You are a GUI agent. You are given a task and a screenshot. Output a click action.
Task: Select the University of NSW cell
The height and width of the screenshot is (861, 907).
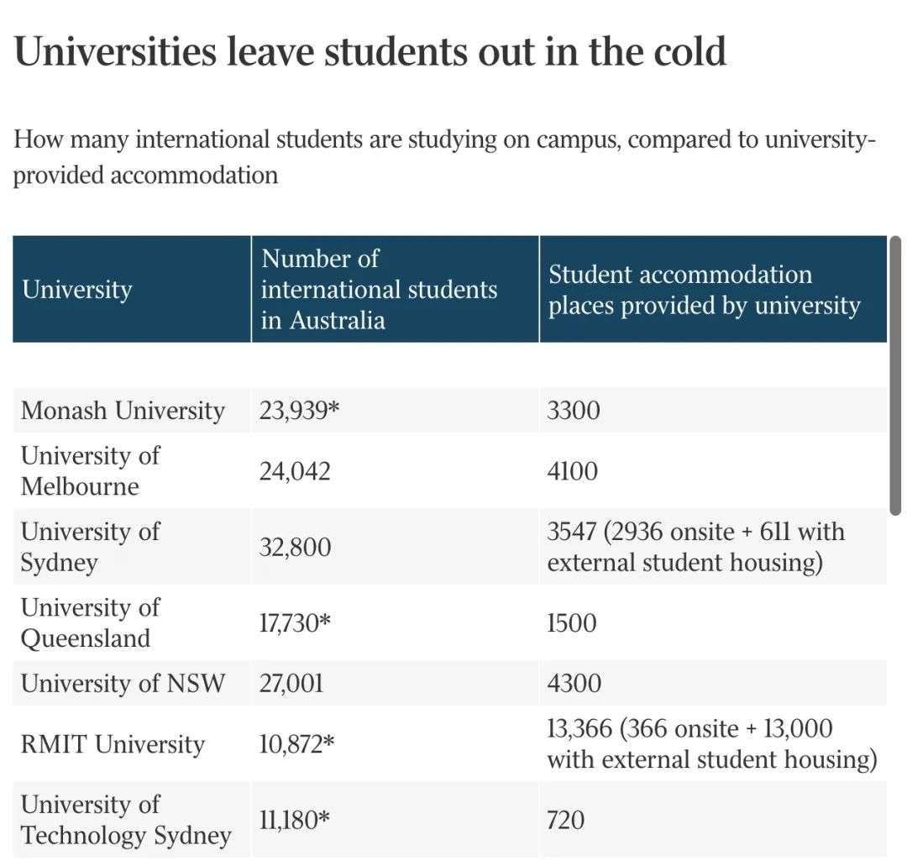tap(123, 683)
